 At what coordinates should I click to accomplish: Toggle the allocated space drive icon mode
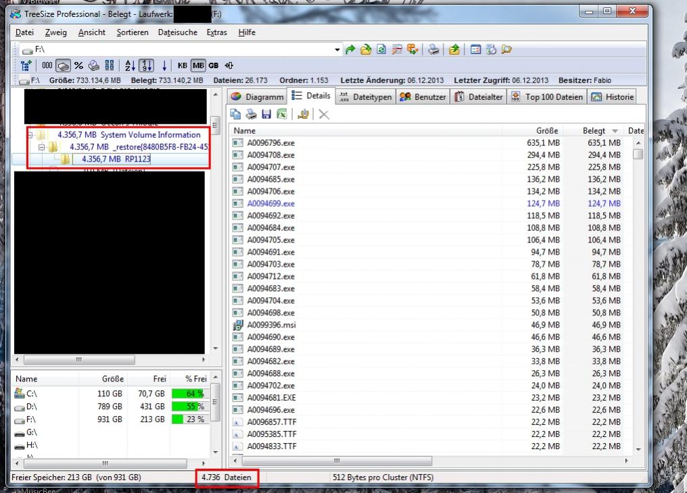click(63, 66)
